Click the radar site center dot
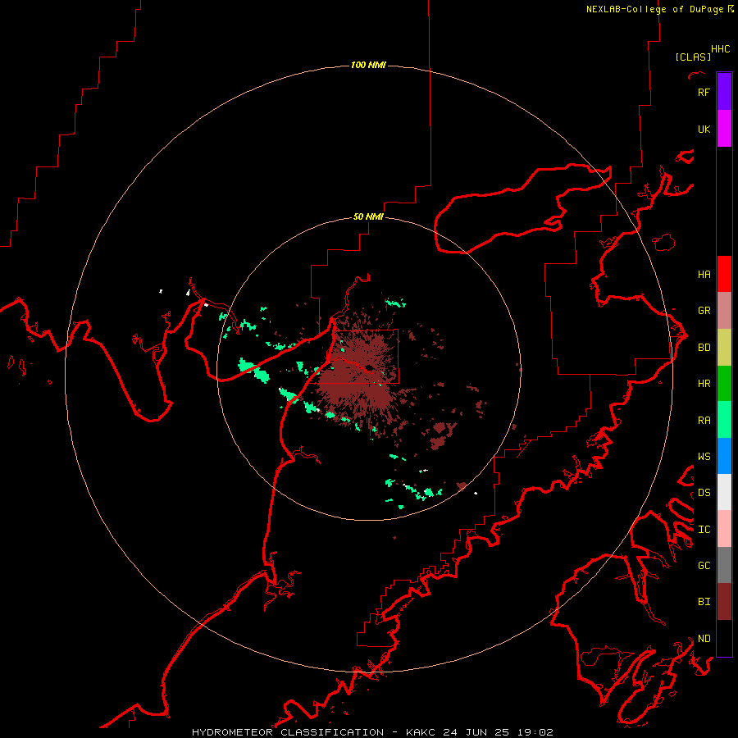The height and width of the screenshot is (738, 738). (x=369, y=368)
